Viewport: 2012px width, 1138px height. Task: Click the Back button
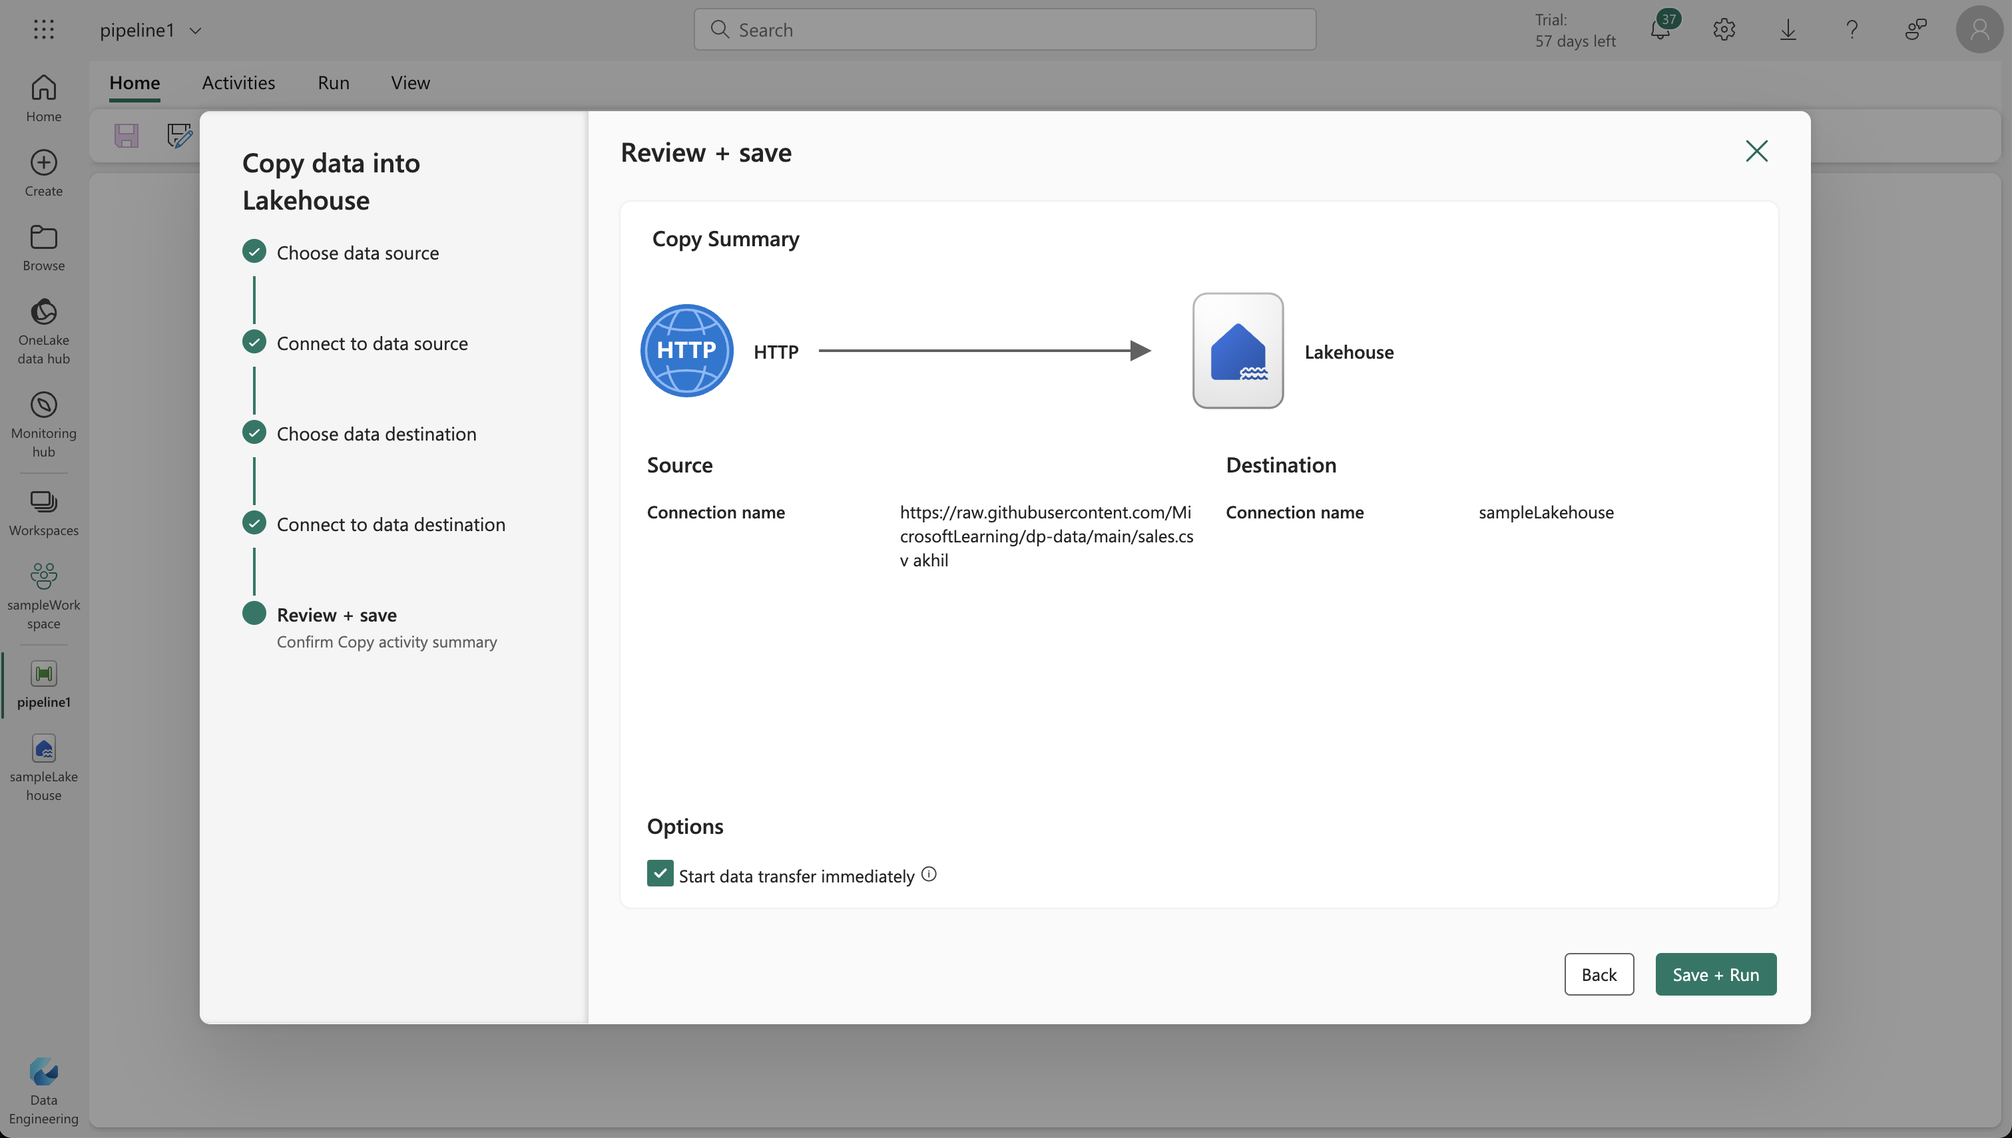(1599, 974)
